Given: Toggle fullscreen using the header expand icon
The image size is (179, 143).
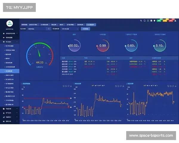Looking at the screenshot, I should [148, 21].
